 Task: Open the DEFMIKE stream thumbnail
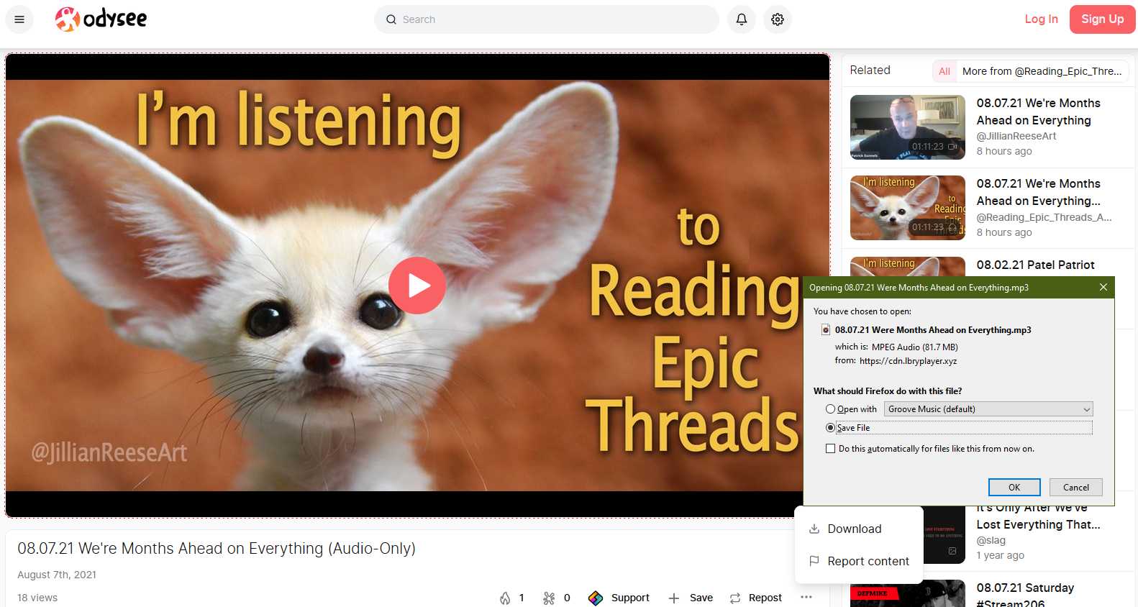click(x=908, y=593)
